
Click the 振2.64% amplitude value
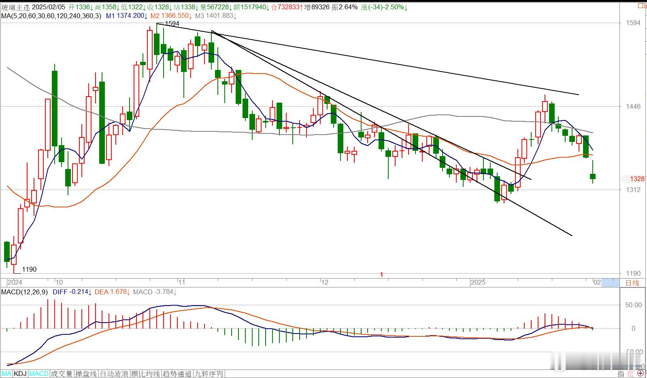[x=345, y=7]
